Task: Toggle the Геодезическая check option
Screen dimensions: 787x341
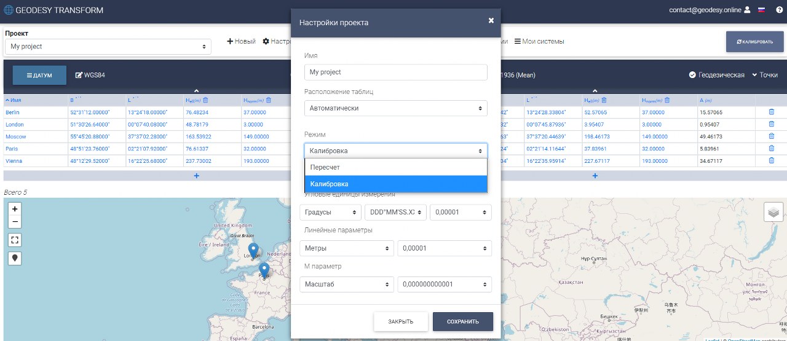Action: pos(717,75)
